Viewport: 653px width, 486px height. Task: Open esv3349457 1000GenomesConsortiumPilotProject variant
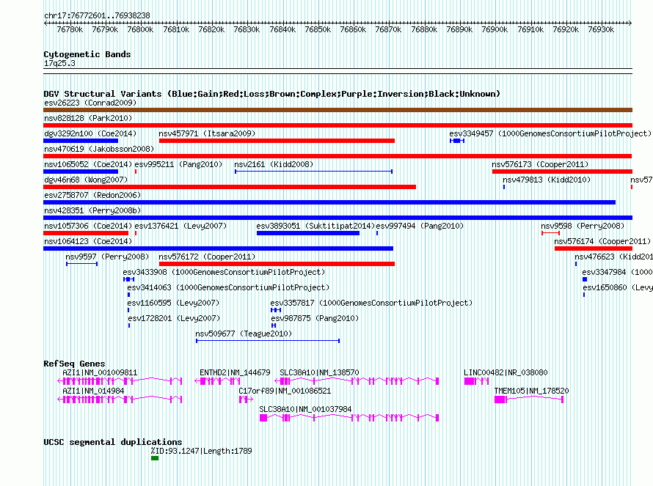point(550,133)
